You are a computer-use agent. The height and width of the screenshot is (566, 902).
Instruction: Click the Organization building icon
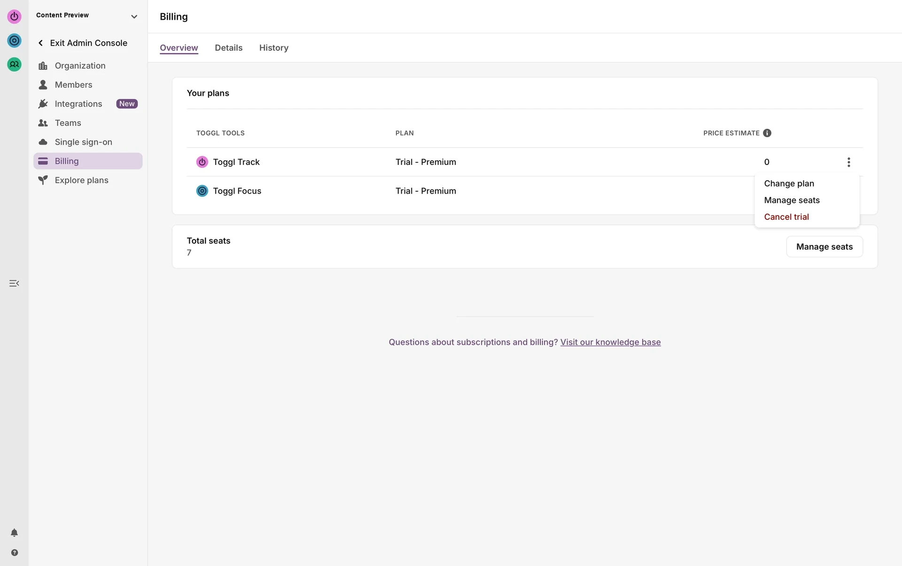click(43, 66)
